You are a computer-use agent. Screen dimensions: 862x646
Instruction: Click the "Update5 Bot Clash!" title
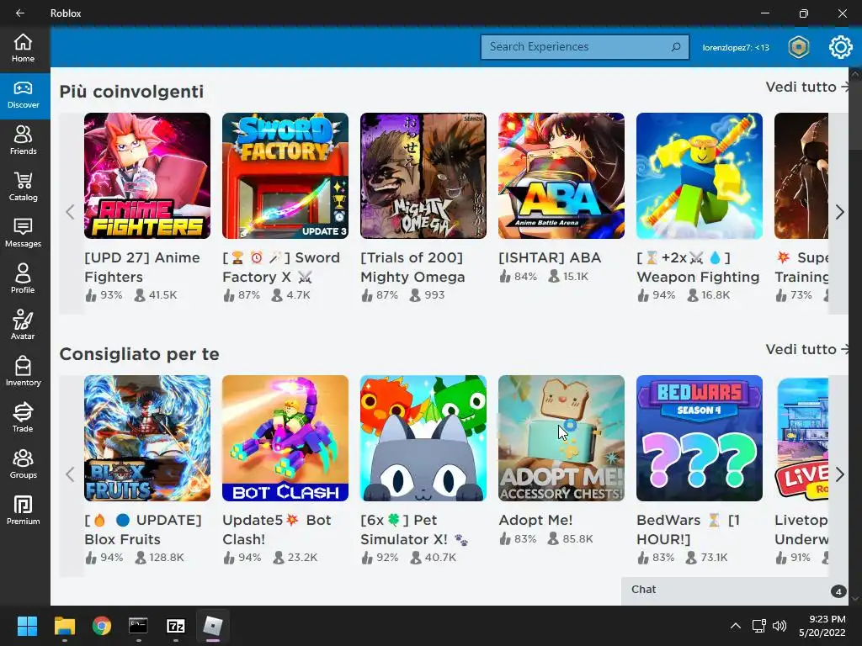pos(276,530)
